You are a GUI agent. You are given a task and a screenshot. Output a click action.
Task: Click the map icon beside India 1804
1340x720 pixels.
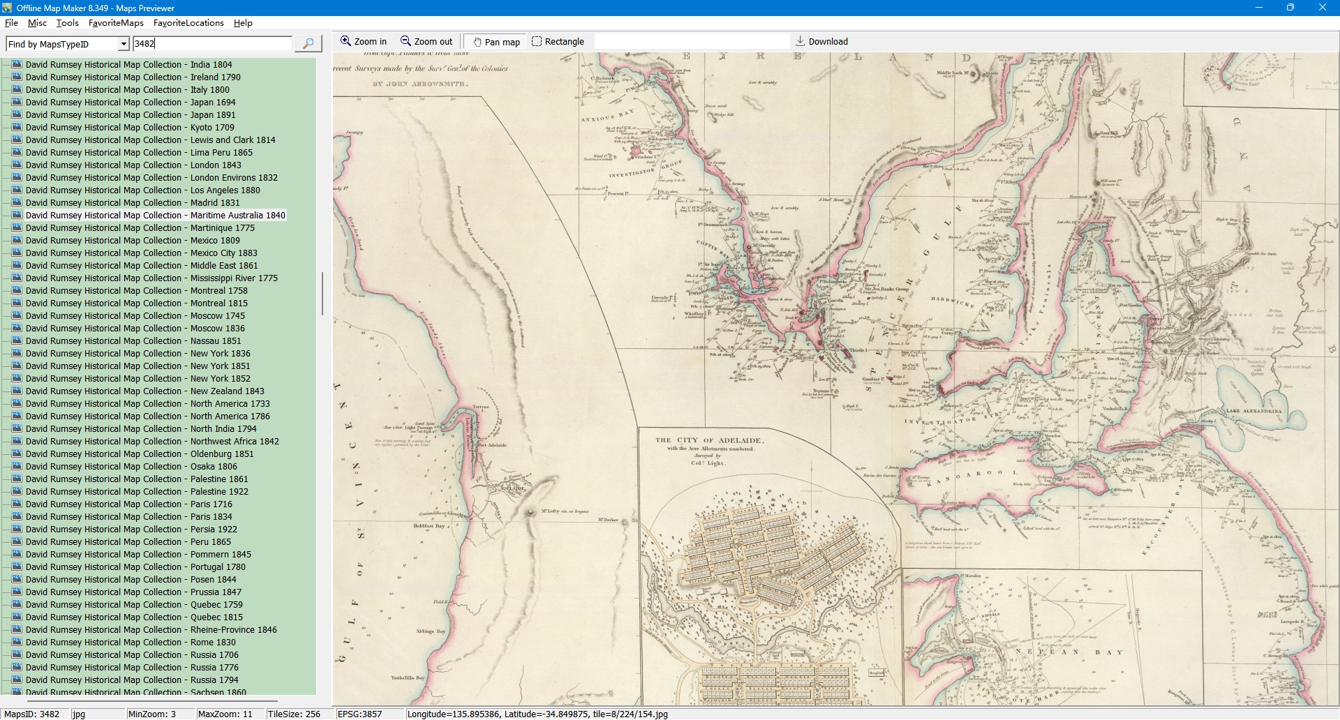pyautogui.click(x=17, y=64)
